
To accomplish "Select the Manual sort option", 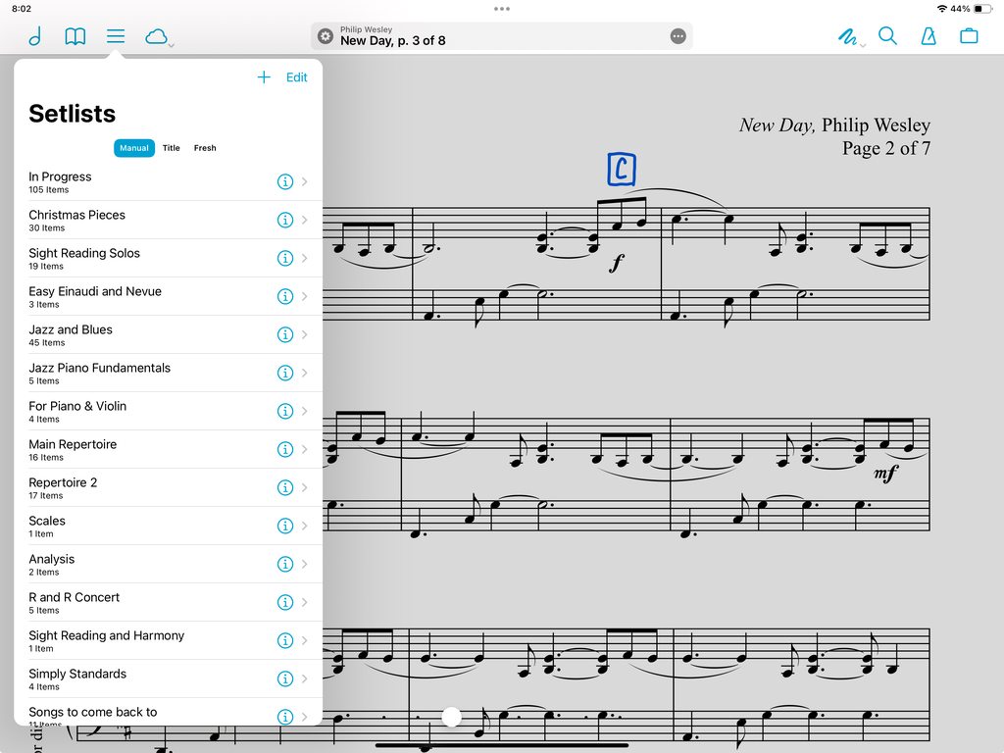I will tap(134, 148).
